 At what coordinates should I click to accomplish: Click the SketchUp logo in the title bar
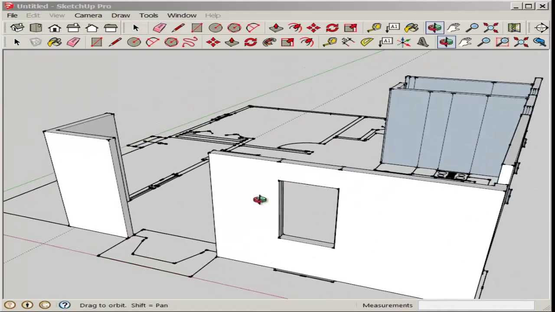[x=9, y=6]
